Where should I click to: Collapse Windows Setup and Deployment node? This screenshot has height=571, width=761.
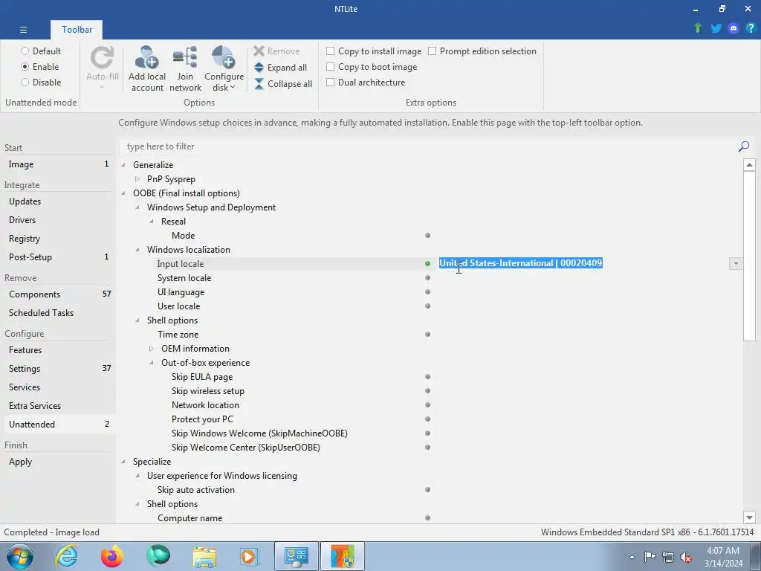[137, 207]
